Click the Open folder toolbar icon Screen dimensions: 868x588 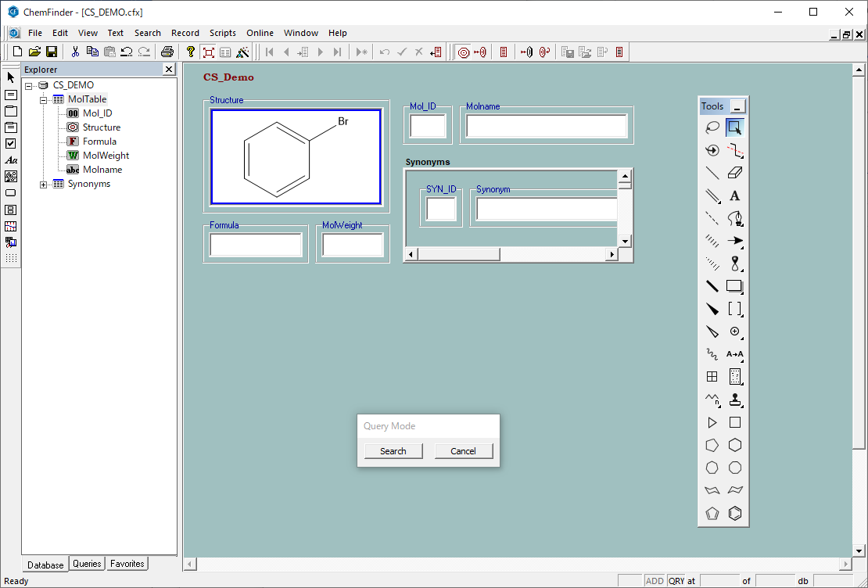click(34, 52)
